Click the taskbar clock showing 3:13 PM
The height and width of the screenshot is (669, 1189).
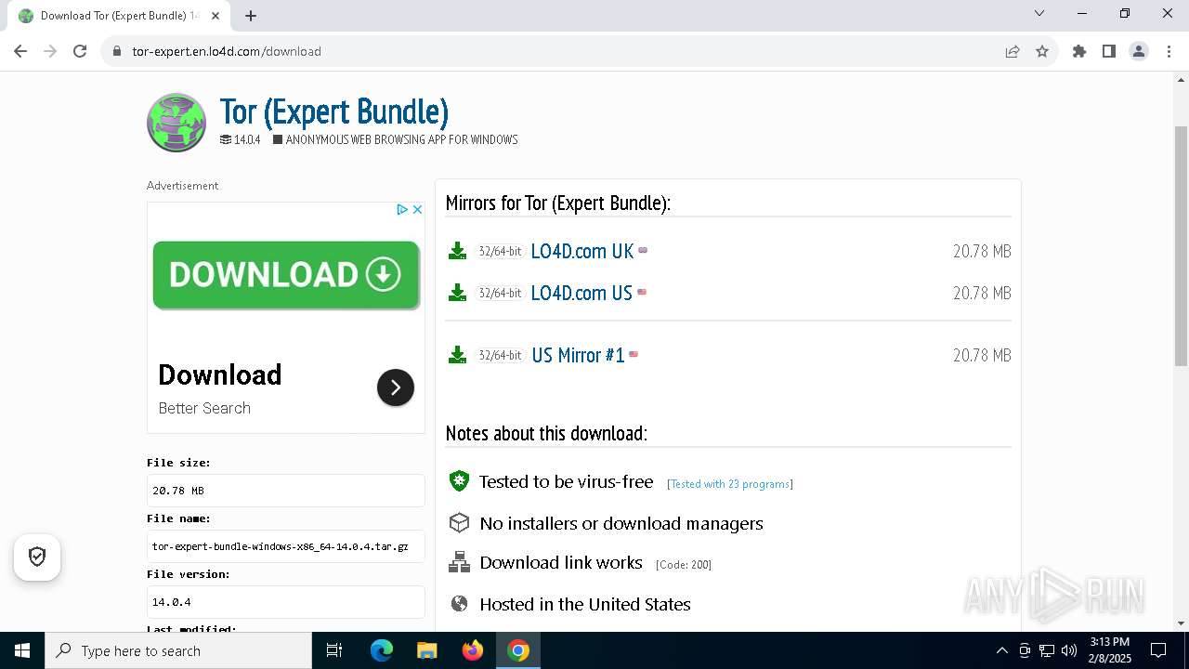[1110, 650]
